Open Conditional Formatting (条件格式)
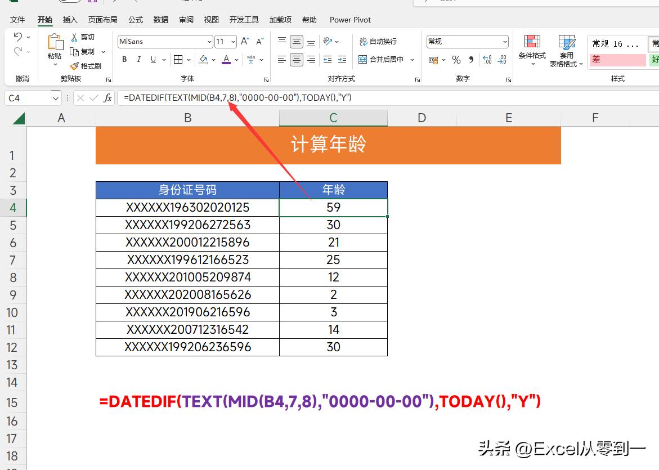The height and width of the screenshot is (470, 659). pos(532,51)
